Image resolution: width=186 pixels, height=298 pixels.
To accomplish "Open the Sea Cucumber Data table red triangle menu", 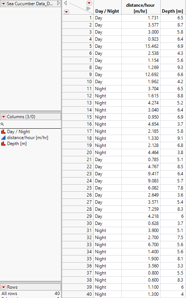I will (x=3, y=4).
